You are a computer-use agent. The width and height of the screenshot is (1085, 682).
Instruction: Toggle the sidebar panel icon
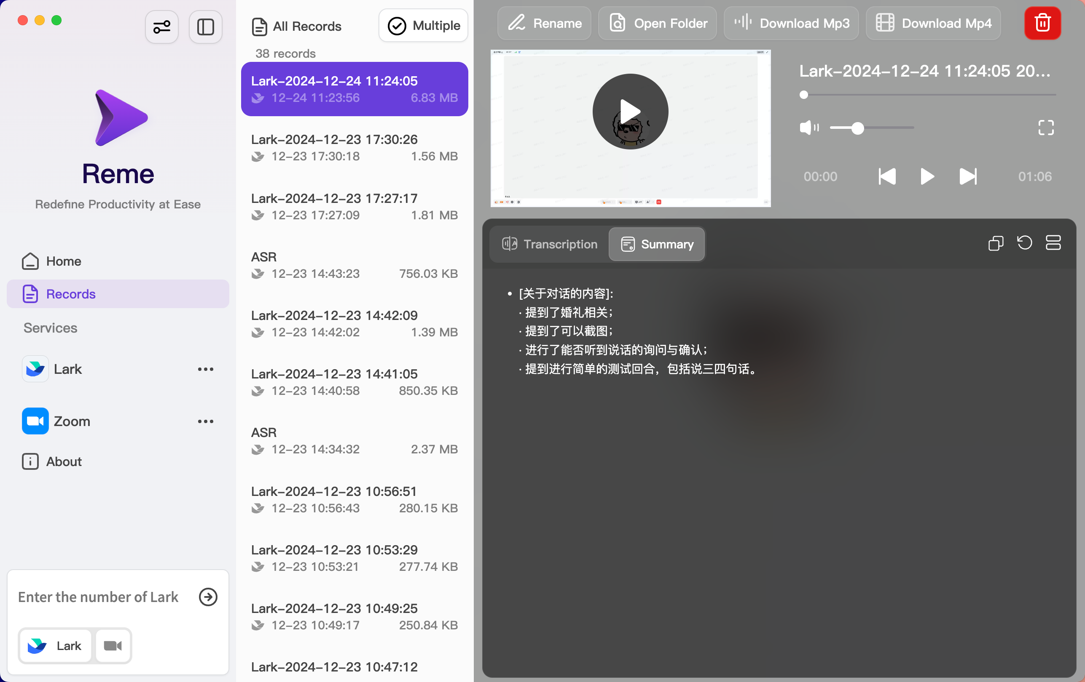[x=205, y=27]
